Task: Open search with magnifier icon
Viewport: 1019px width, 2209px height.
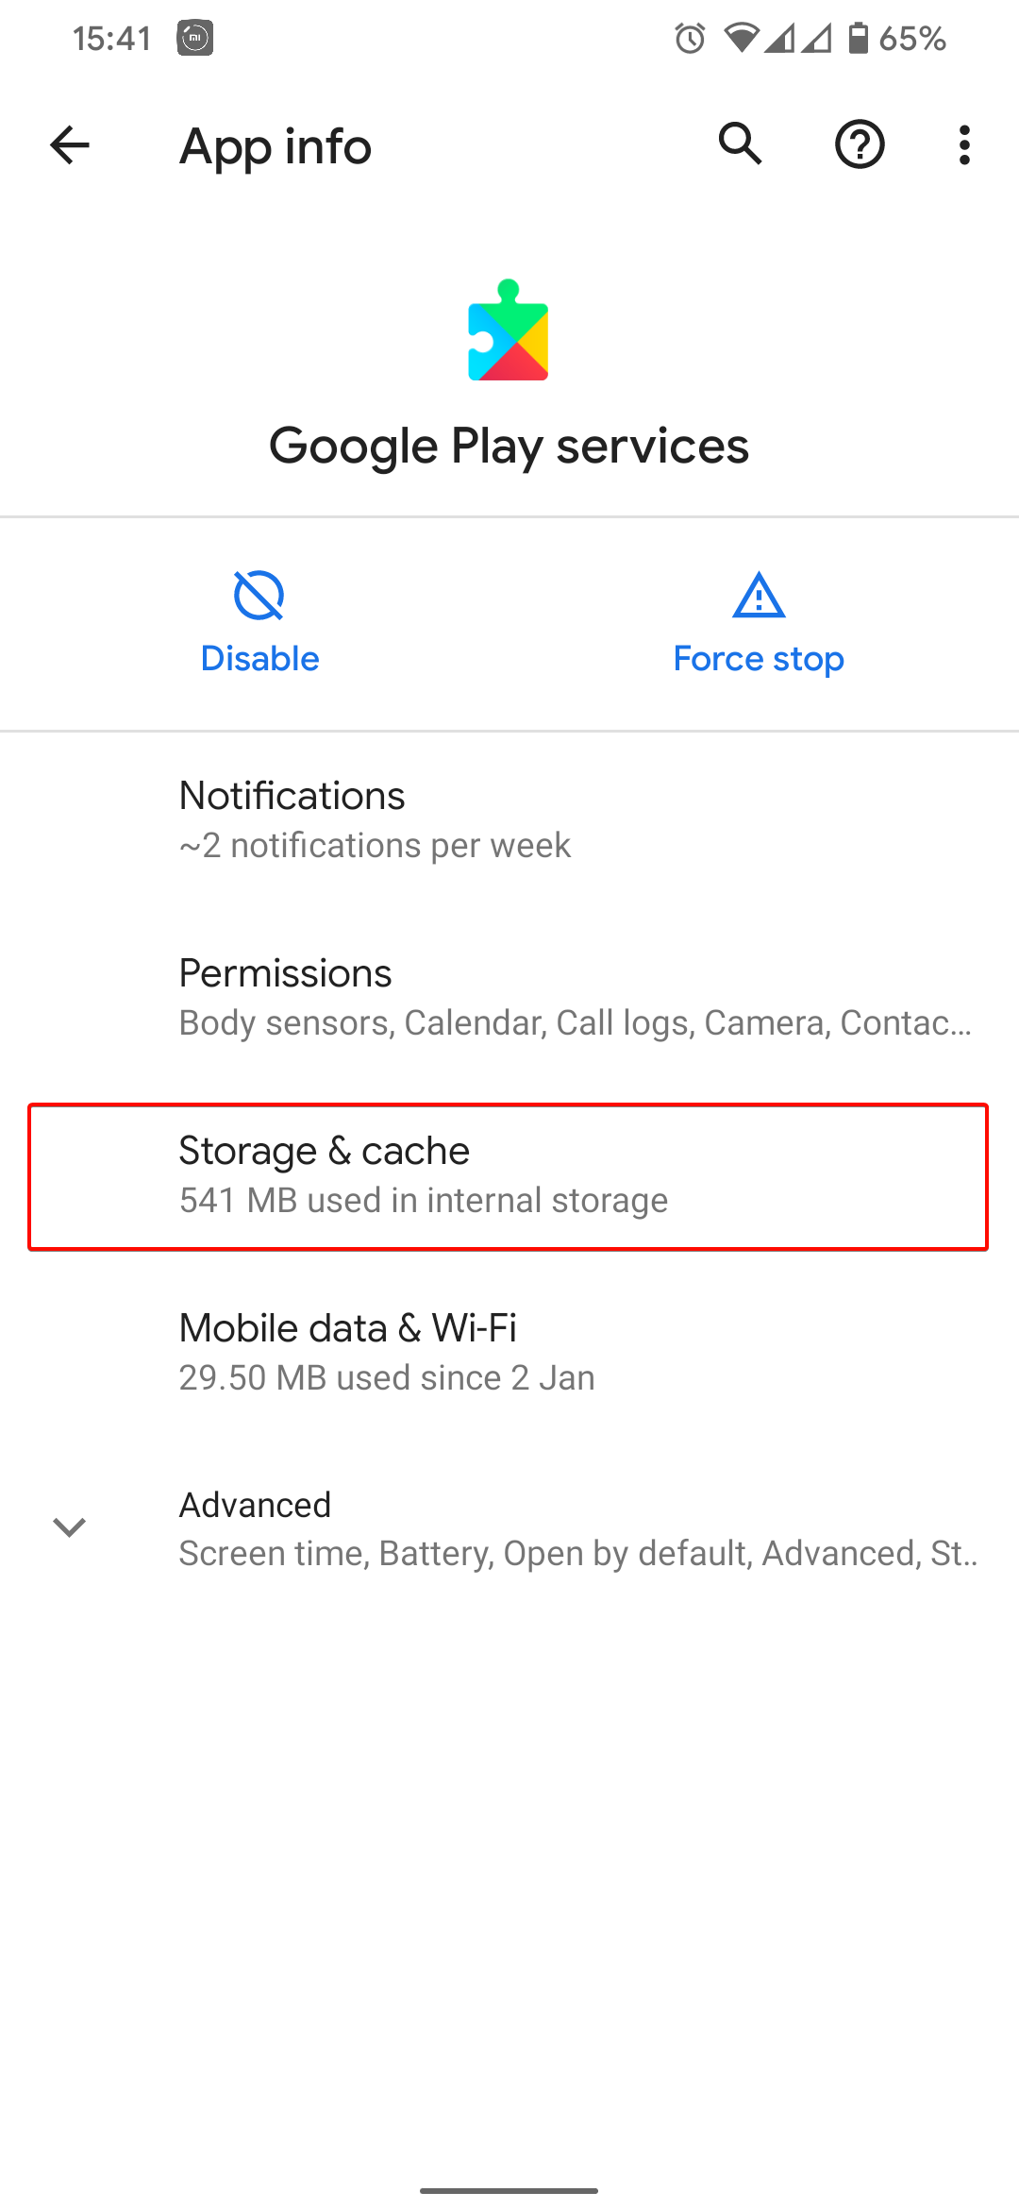Action: coord(741,144)
